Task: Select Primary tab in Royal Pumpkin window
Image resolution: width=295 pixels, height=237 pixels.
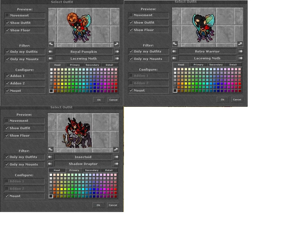Action: coord(75,65)
